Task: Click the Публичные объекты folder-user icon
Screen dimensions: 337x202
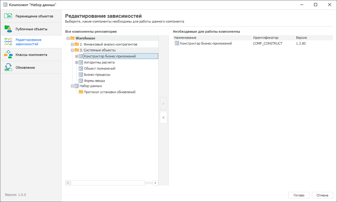Action: (8, 29)
